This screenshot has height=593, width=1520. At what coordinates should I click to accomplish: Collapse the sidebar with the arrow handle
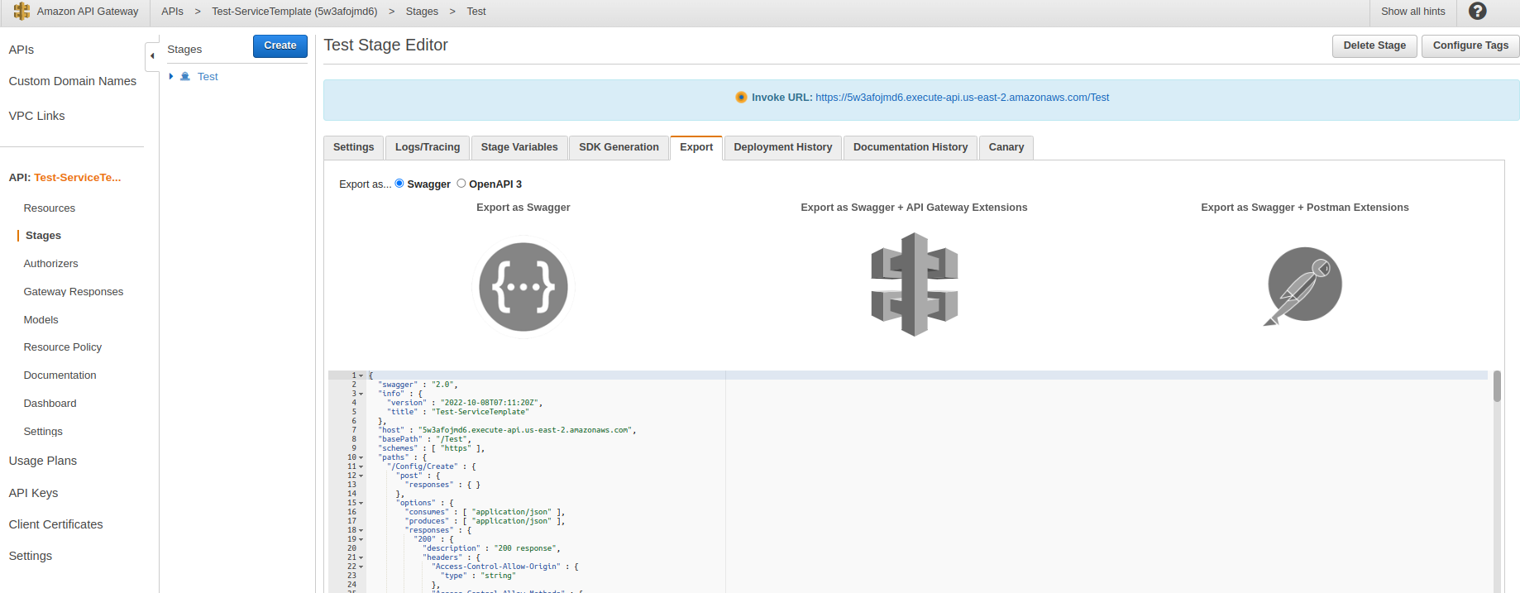152,56
